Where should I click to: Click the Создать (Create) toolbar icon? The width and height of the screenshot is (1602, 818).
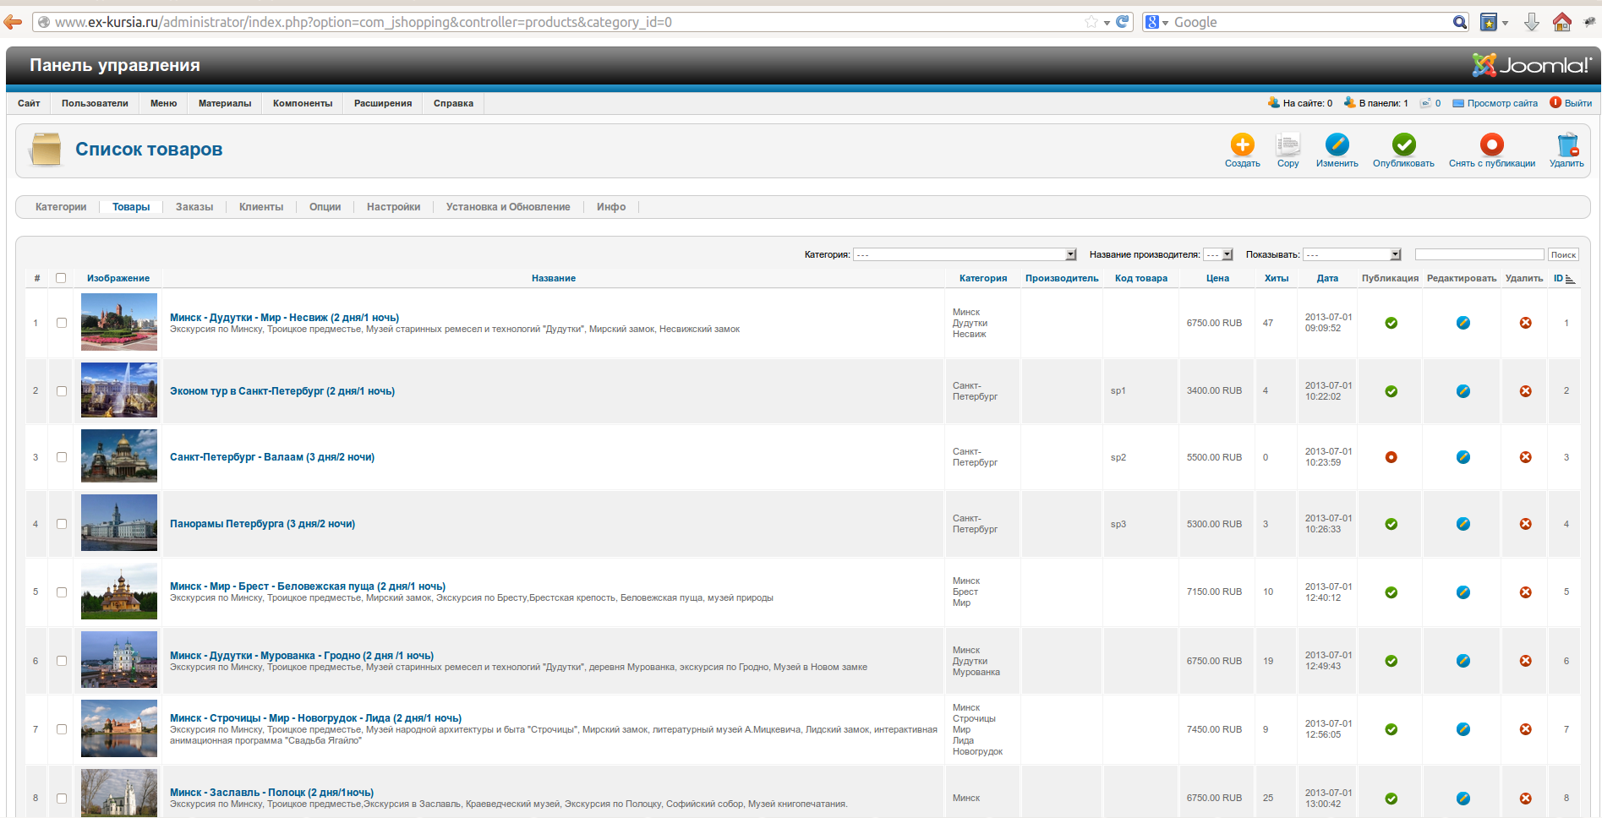click(1242, 145)
